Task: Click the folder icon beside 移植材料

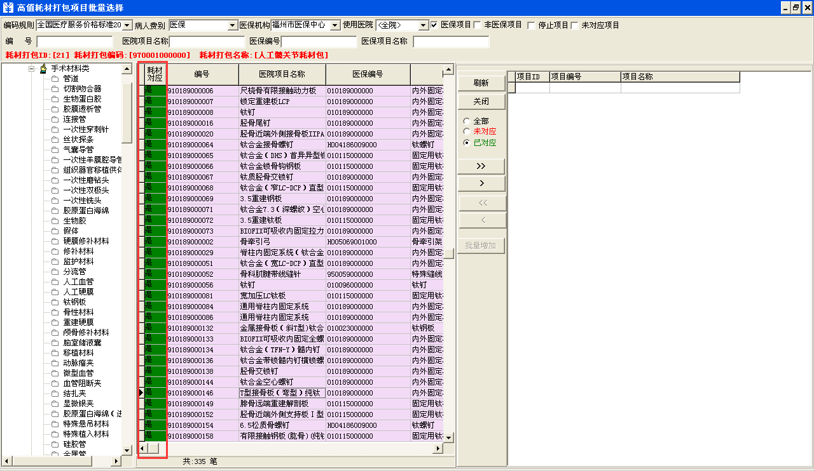Action: [55, 353]
